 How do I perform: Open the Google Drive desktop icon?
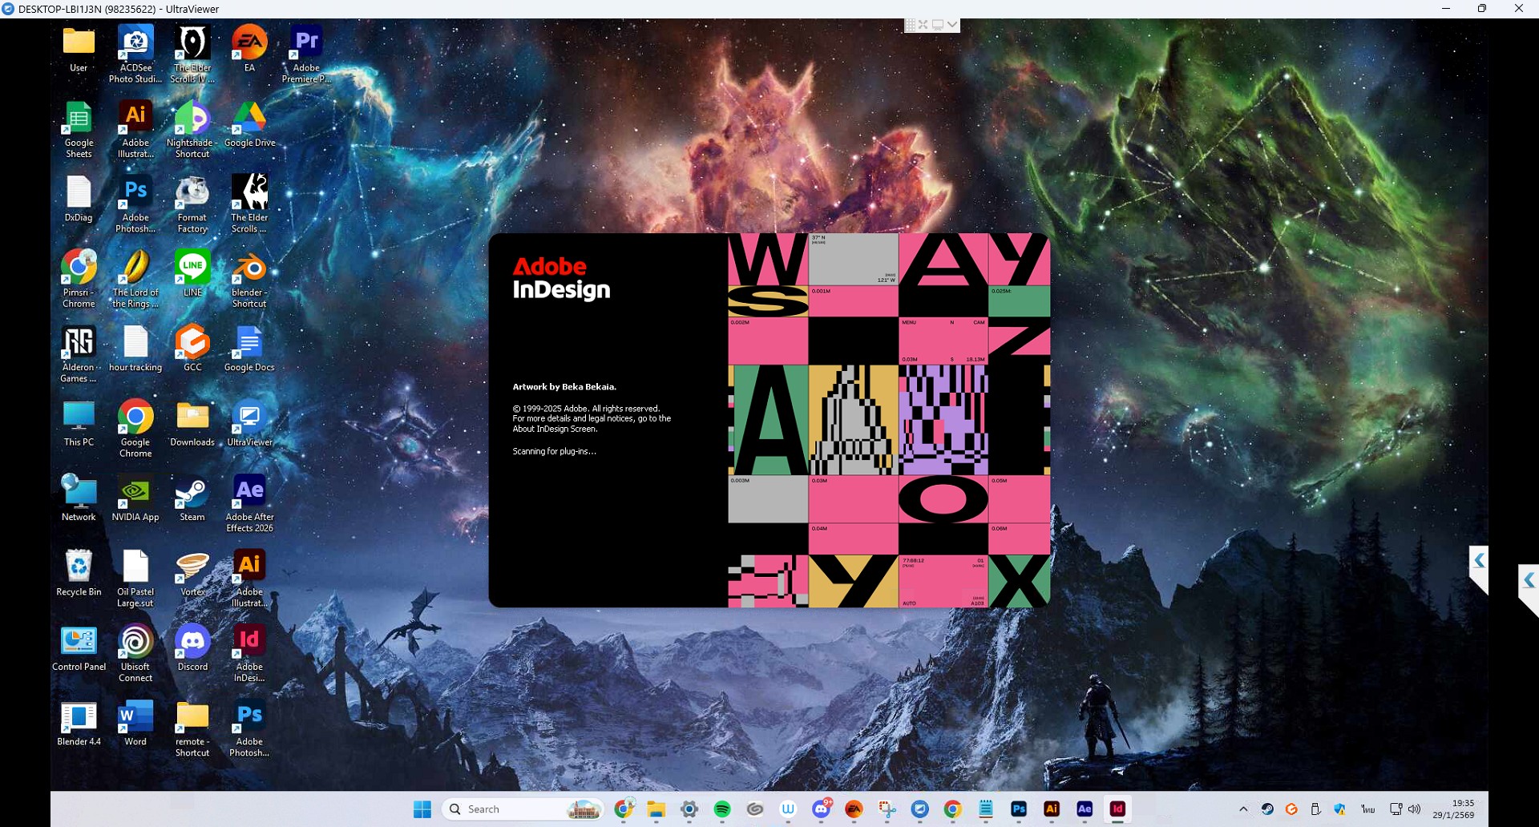(249, 125)
